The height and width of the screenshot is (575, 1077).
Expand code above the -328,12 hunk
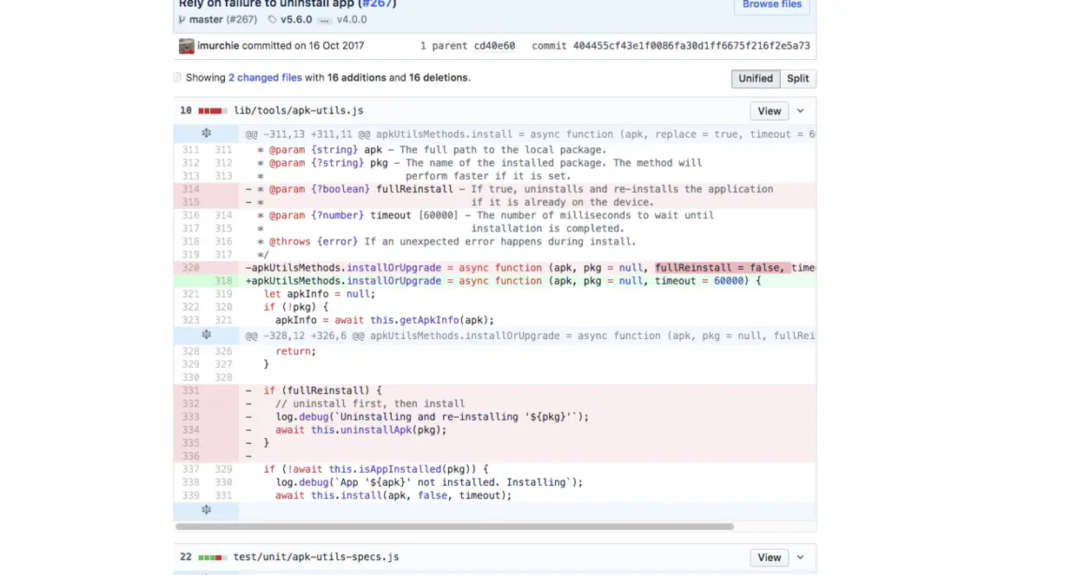point(206,335)
